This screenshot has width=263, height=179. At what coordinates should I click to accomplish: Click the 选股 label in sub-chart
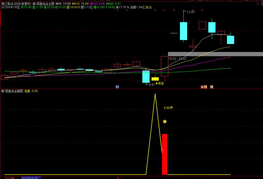(27, 91)
